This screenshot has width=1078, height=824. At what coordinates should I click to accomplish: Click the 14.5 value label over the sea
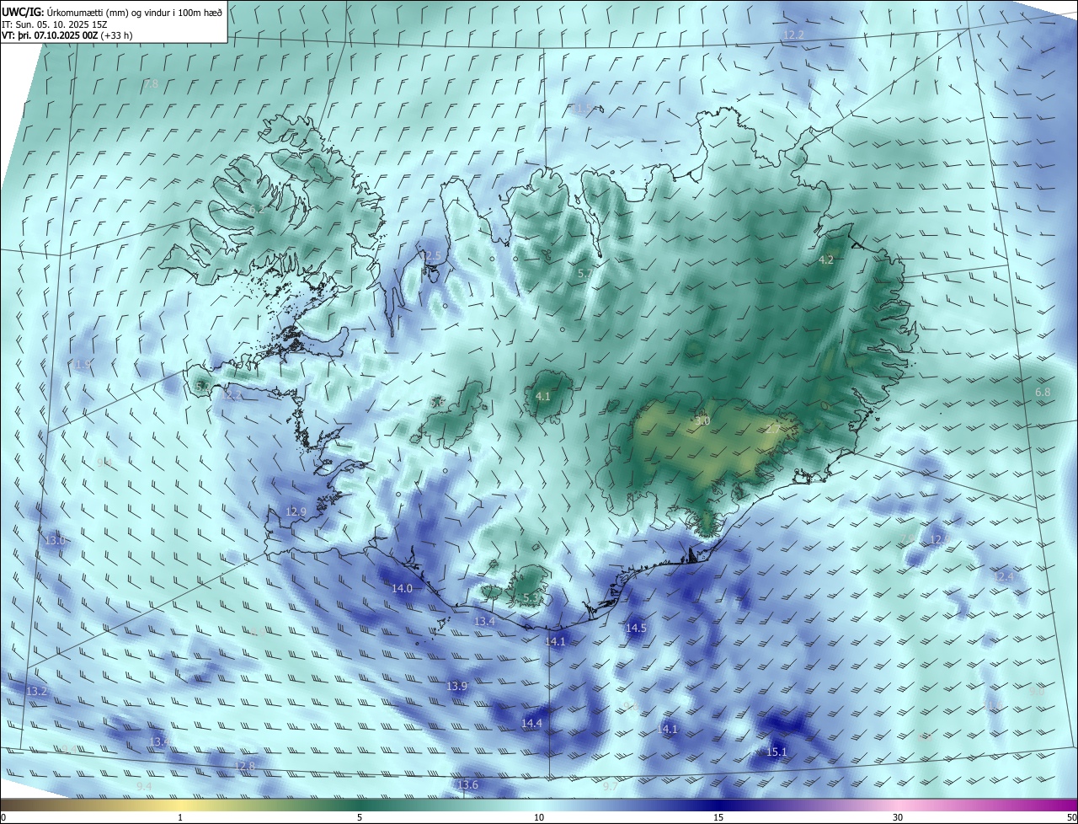coord(636,629)
